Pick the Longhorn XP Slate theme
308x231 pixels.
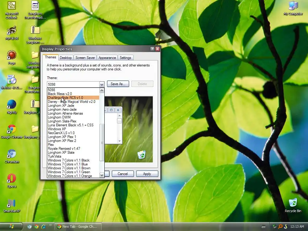tap(73, 152)
